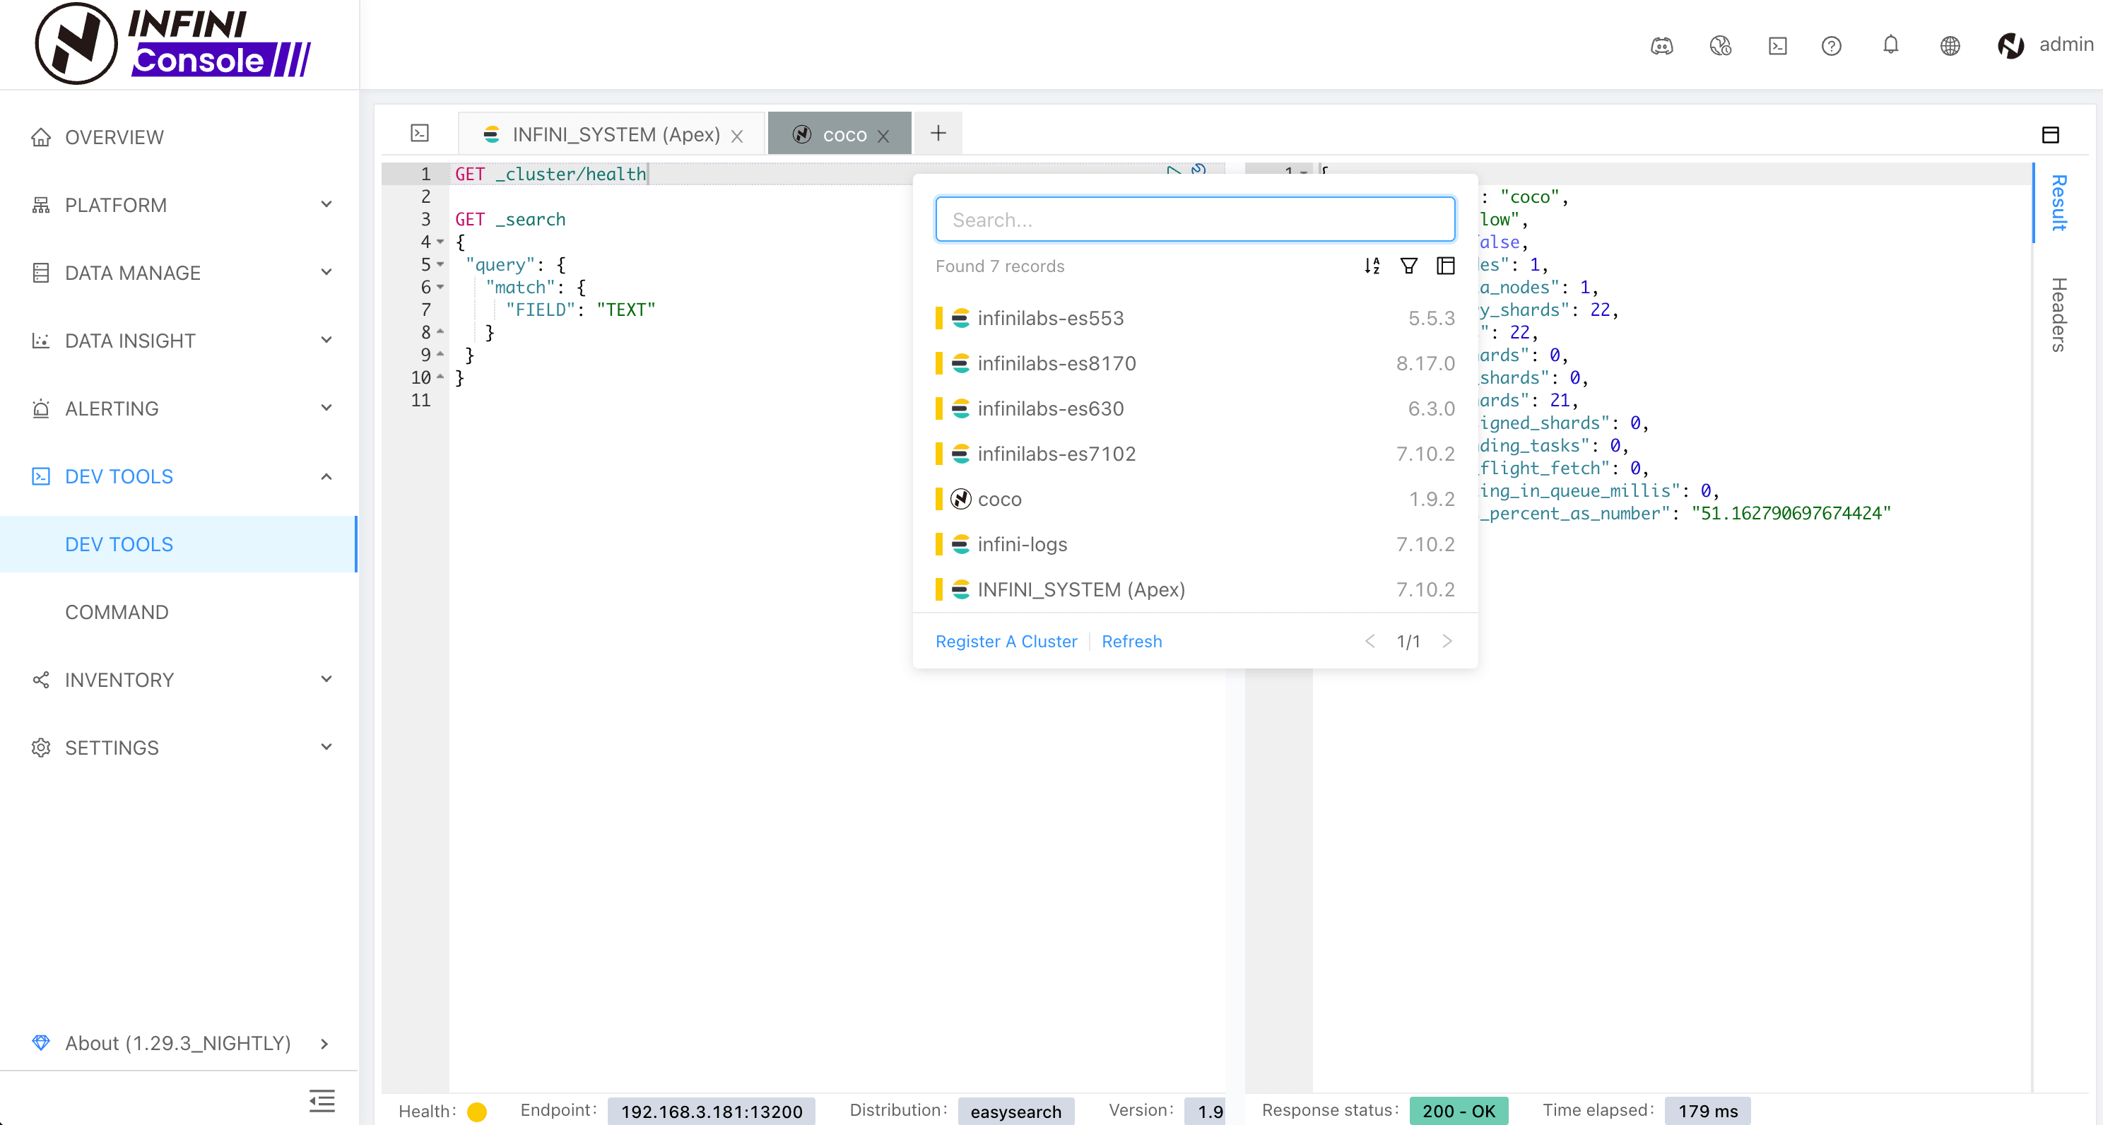The width and height of the screenshot is (2103, 1125).
Task: Click the sort records icon
Action: (1372, 265)
